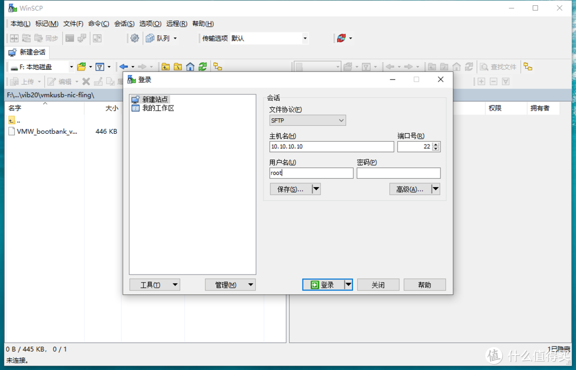
Task: Open the 标记(M) menu
Action: (46, 24)
